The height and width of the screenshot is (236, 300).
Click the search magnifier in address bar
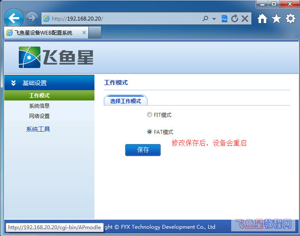[x=205, y=18]
